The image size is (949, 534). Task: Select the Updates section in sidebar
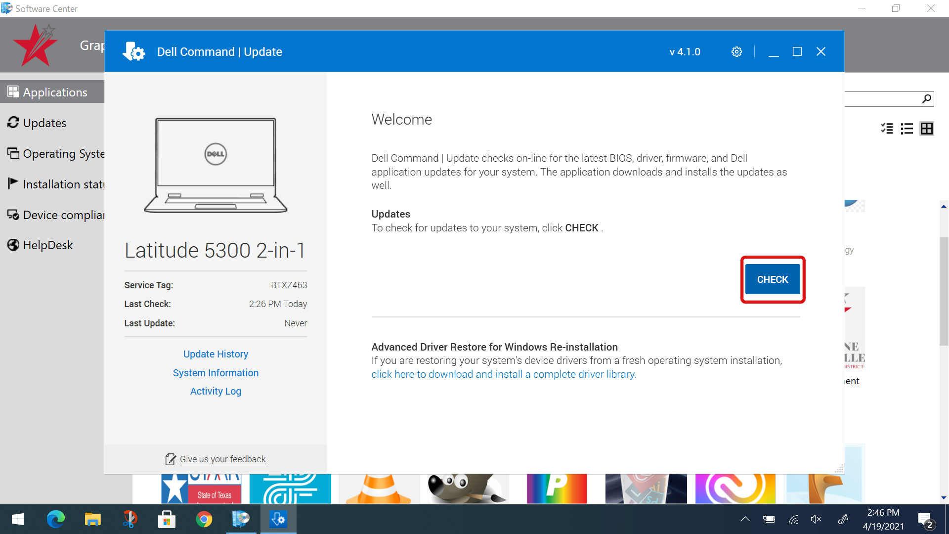click(44, 123)
